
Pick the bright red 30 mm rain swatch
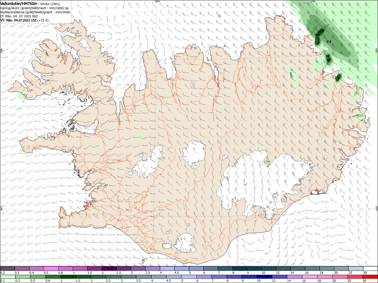[x=370, y=277]
